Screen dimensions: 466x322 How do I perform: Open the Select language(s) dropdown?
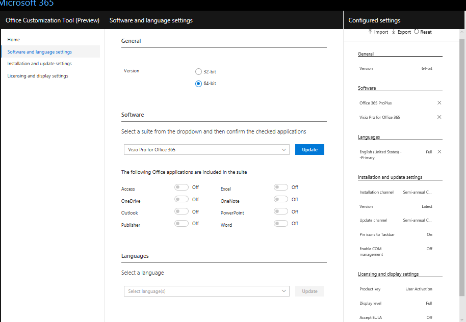(206, 291)
